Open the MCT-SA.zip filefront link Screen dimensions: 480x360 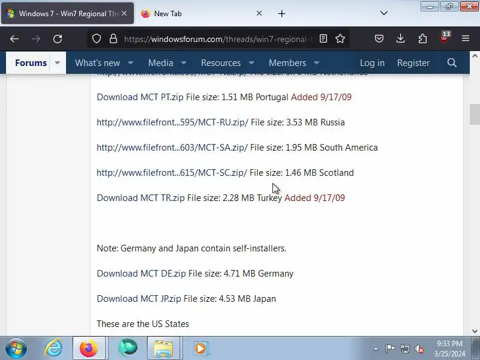172,148
